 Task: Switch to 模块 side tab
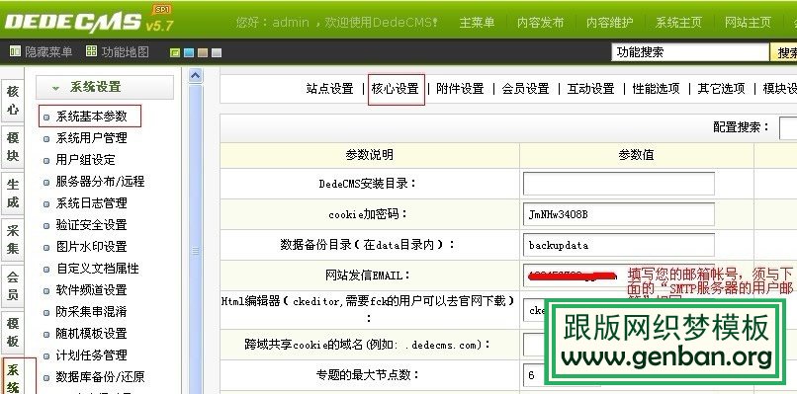12,147
